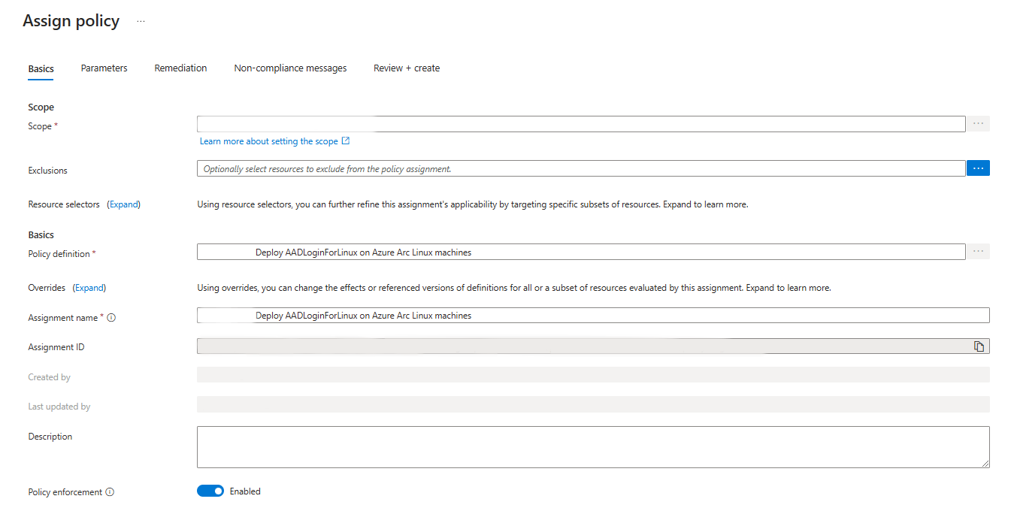Switch to the Parameters tab

[x=104, y=68]
